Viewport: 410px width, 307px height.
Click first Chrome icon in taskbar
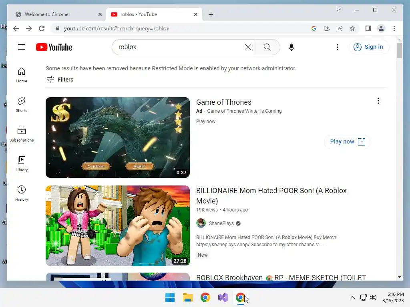205,297
